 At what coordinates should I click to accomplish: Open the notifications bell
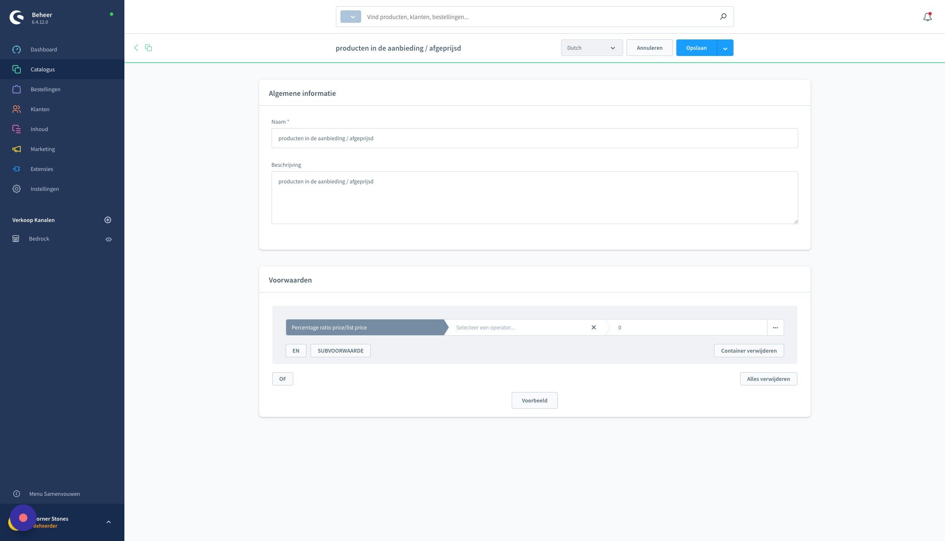click(928, 17)
